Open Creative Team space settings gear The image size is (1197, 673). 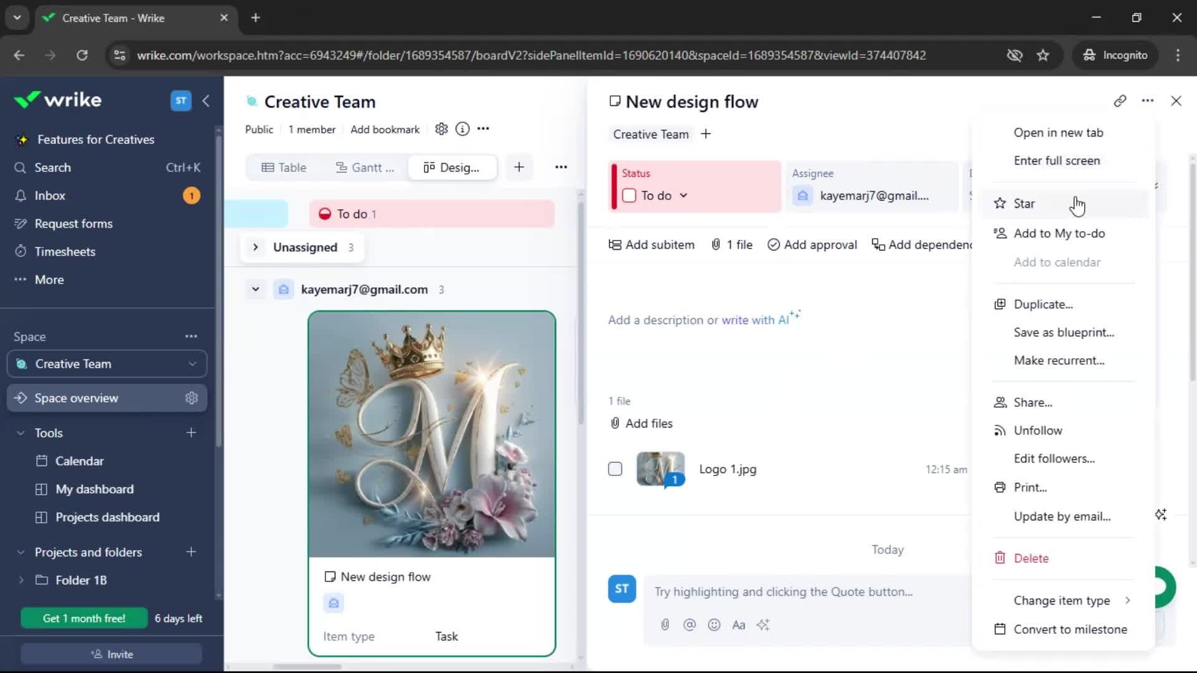tap(441, 129)
